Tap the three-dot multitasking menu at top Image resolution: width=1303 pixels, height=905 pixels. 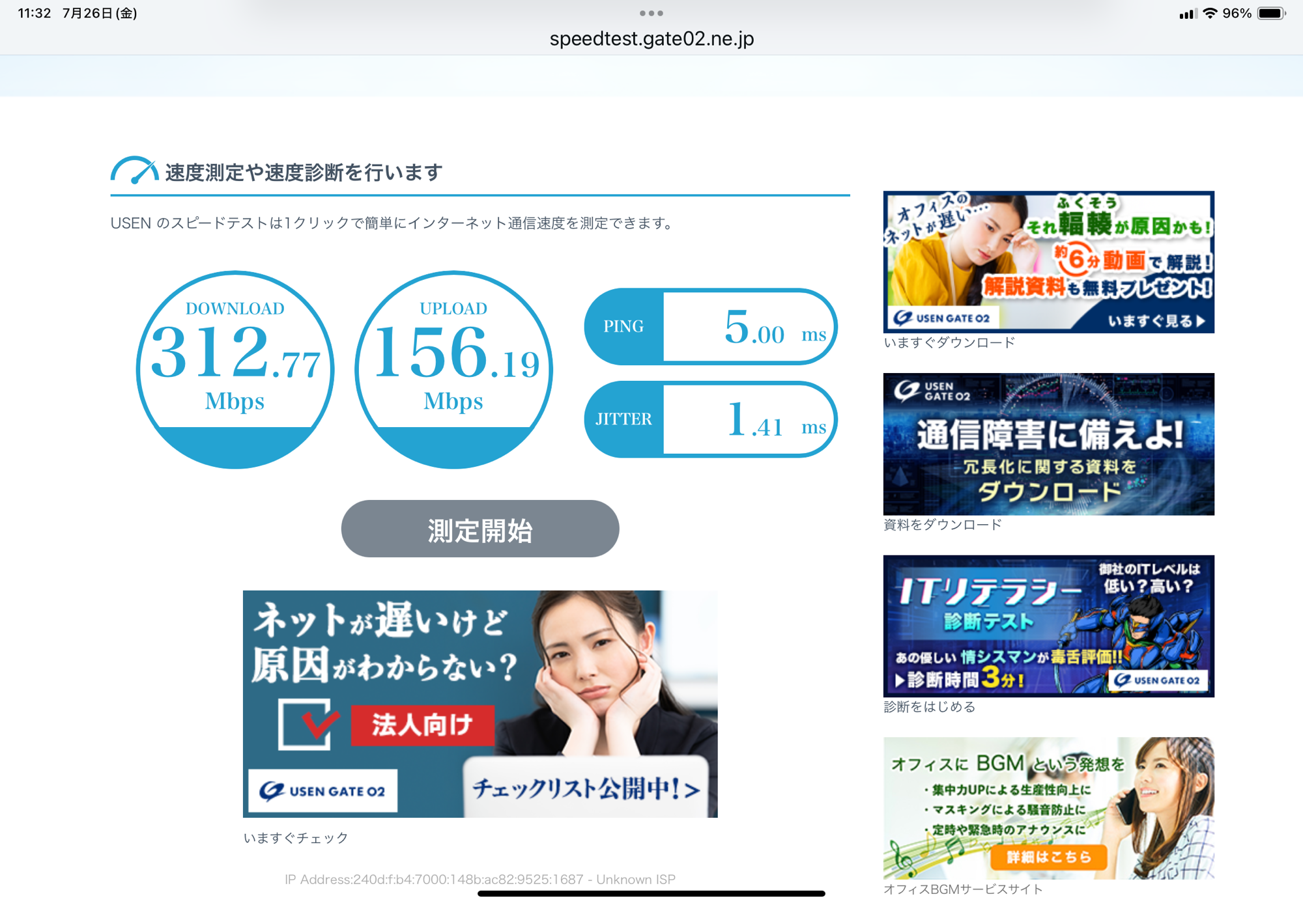pos(651,13)
